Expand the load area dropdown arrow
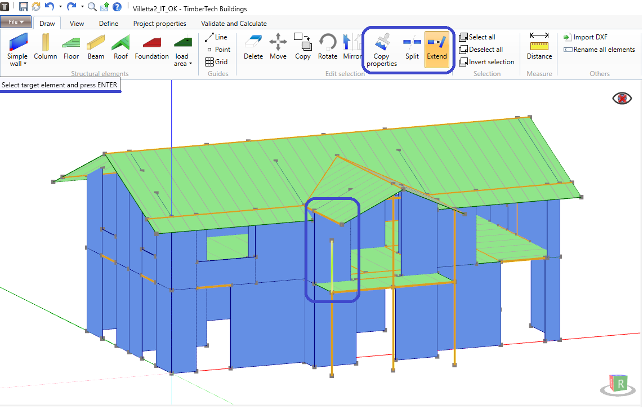Image resolution: width=643 pixels, height=409 pixels. click(191, 64)
